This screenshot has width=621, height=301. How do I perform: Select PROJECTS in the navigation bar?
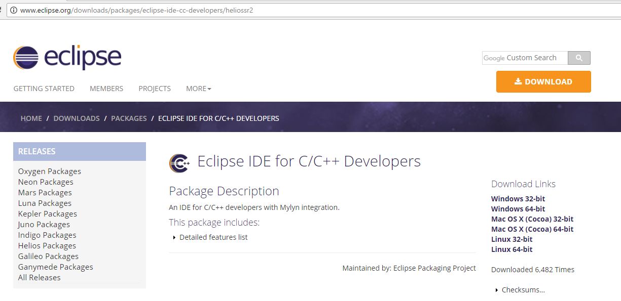[154, 88]
